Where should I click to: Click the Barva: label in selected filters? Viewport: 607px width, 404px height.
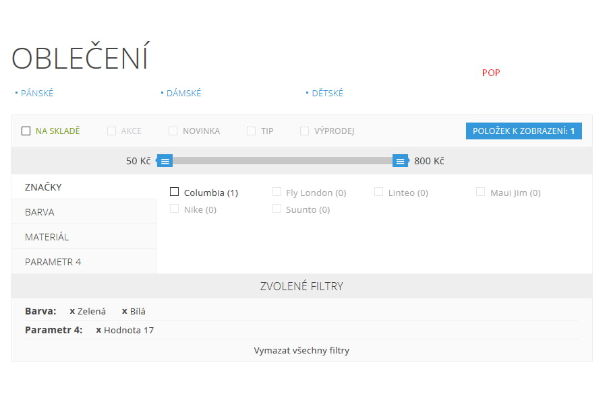tap(40, 311)
